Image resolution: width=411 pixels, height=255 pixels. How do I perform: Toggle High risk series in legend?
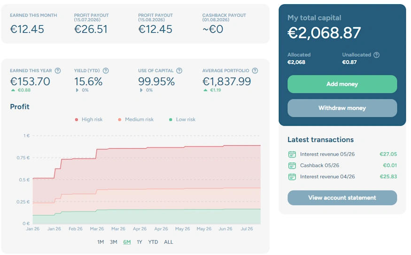tap(89, 120)
